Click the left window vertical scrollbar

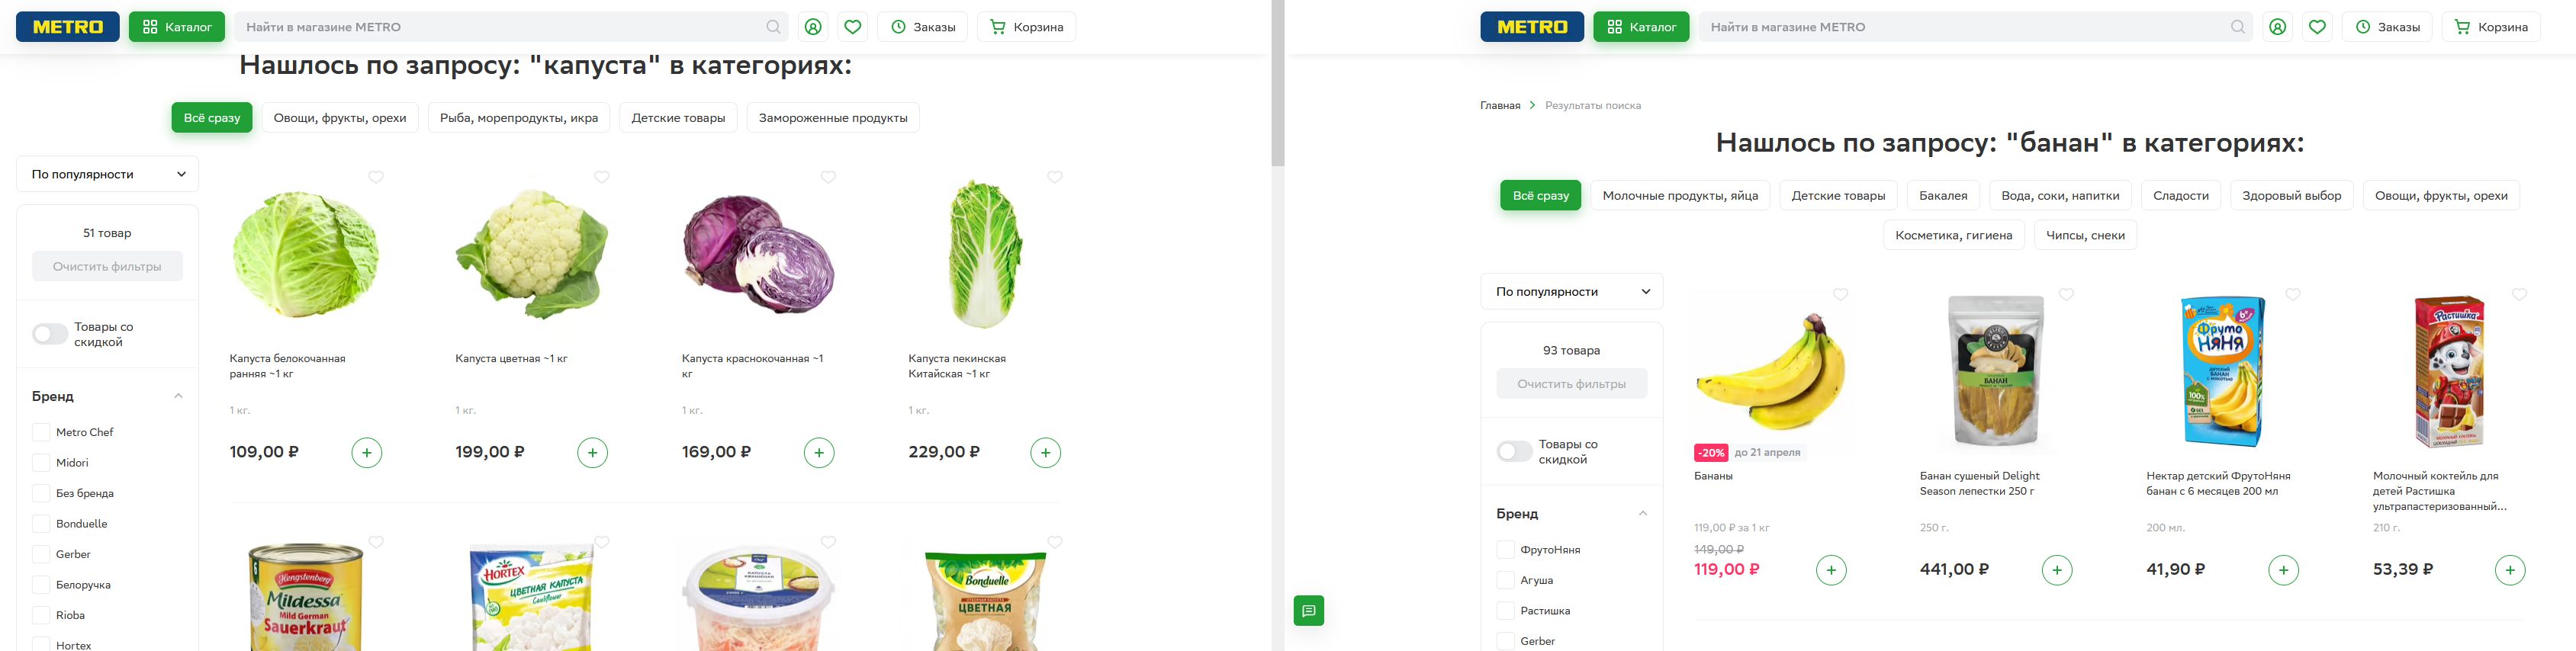1277,83
